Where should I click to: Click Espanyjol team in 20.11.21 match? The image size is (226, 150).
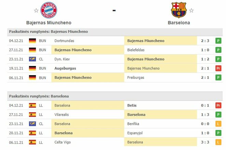(x=136, y=133)
